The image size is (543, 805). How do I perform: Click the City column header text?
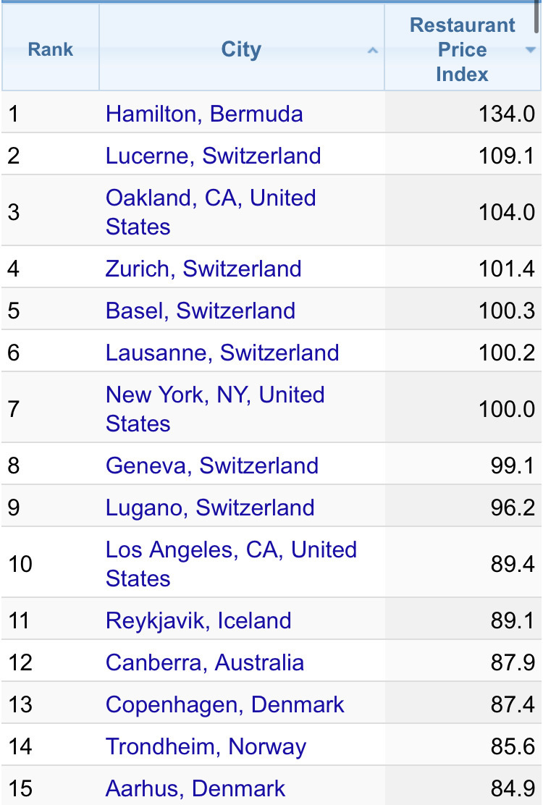click(x=241, y=50)
